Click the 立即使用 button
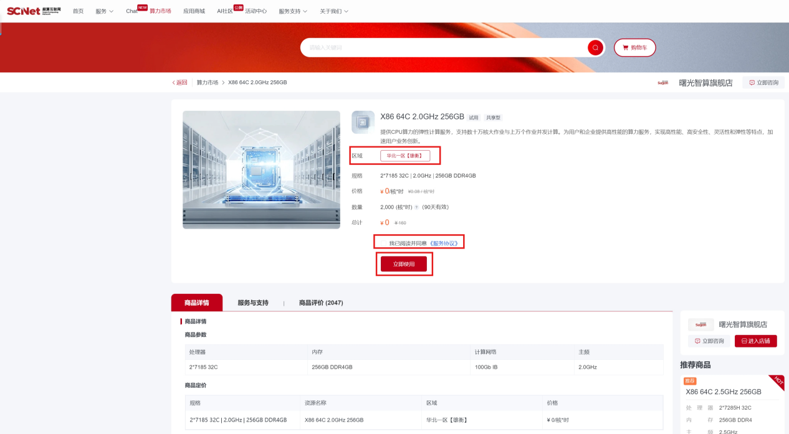Screen dimensions: 789x434 (403, 264)
